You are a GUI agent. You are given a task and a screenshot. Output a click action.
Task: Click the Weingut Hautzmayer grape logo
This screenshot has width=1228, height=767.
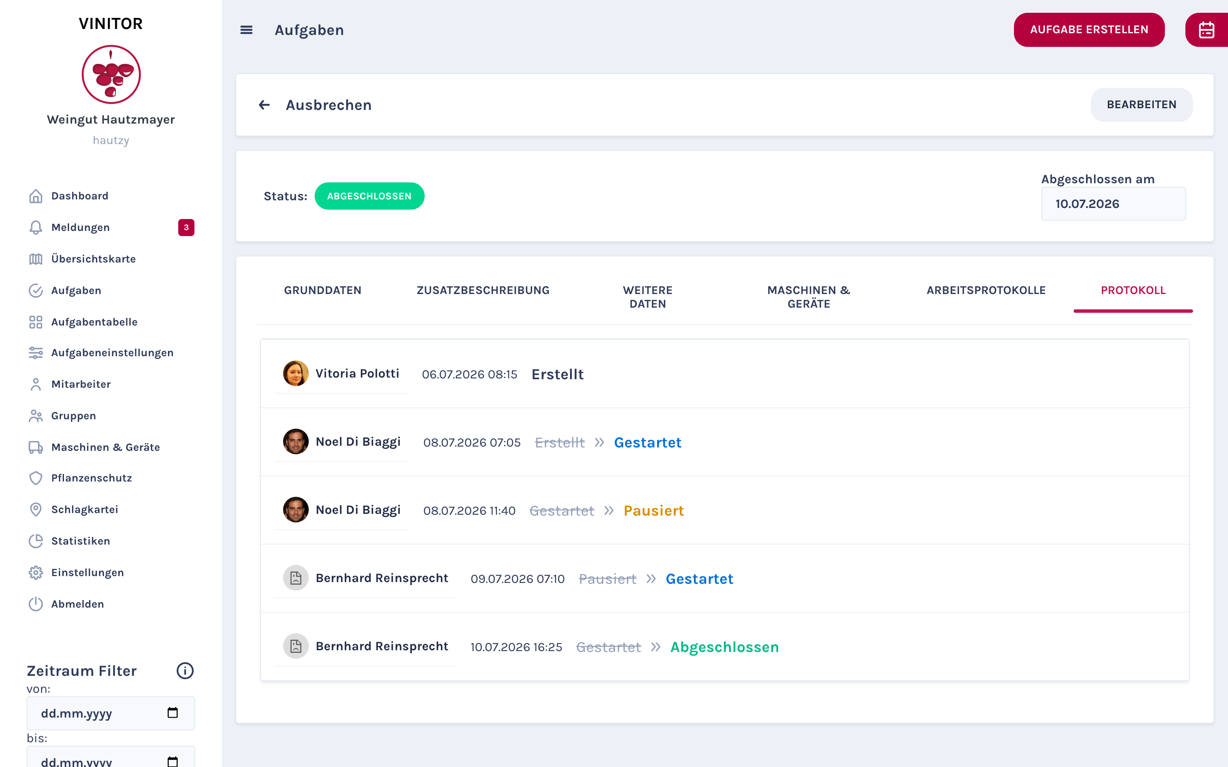pyautogui.click(x=111, y=75)
